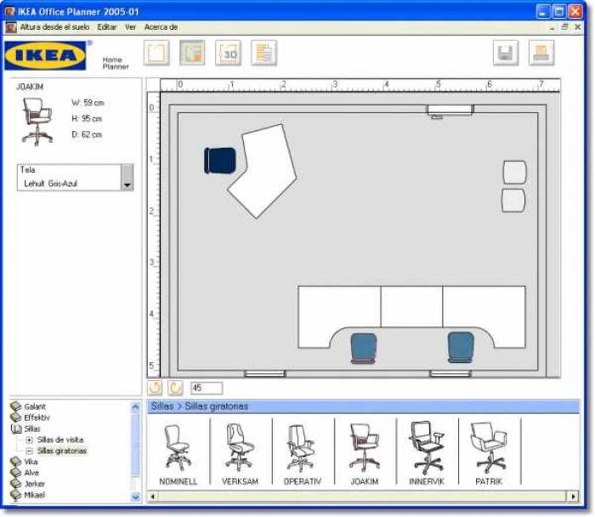
Task: Select Effektiv in the catalog tree
Action: tap(37, 418)
